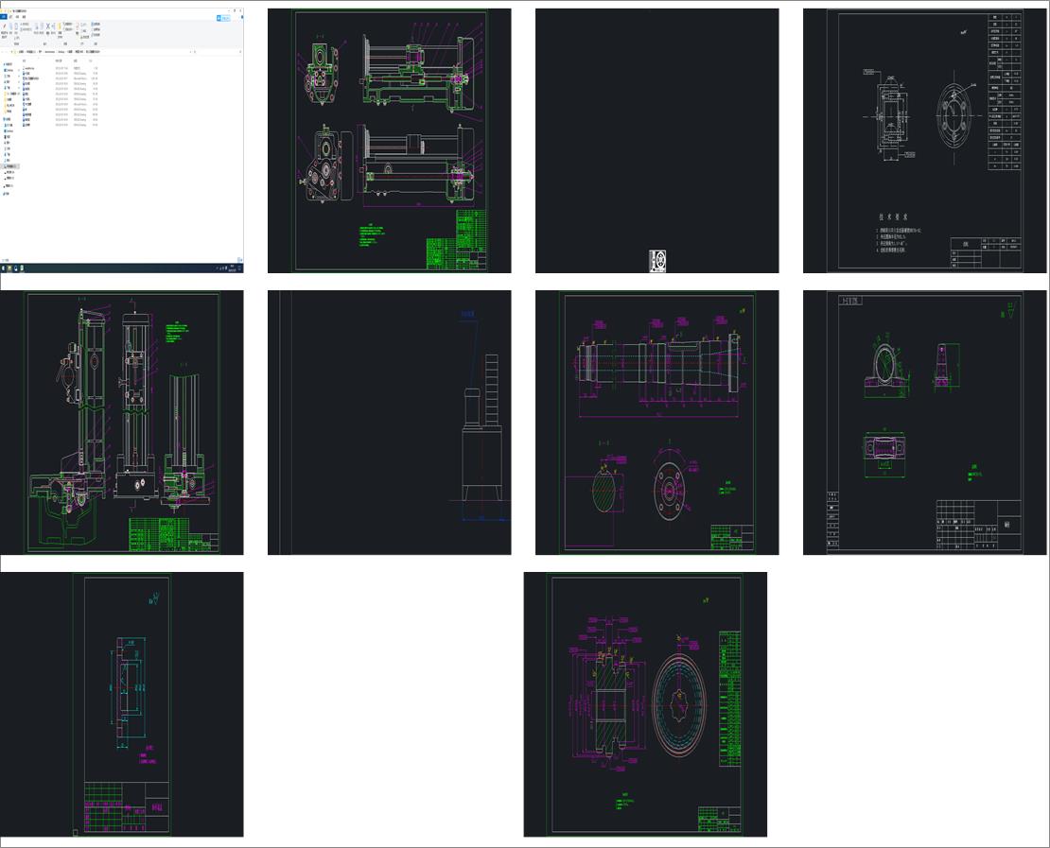
Task: Open the pillow block bearing housing drawing thumbnail
Action: [x=925, y=423]
